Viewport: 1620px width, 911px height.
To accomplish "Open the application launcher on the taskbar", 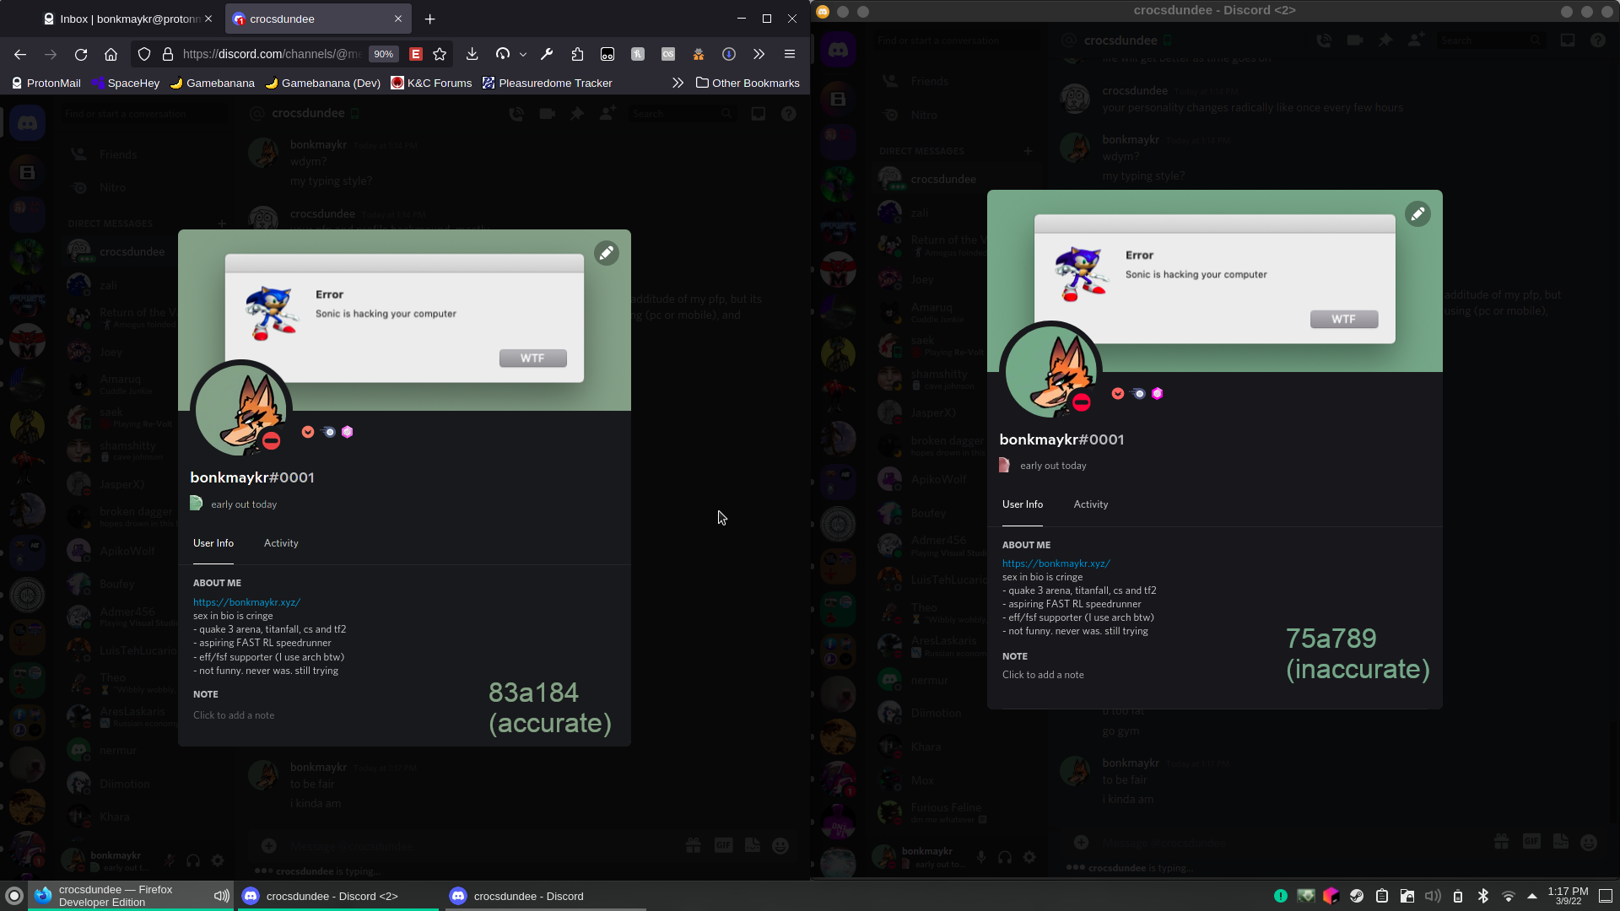I will tap(13, 896).
